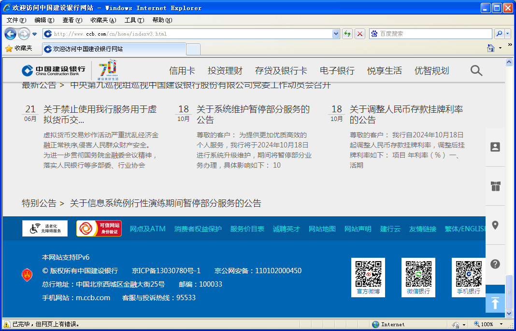Image resolution: width=516 pixels, height=331 pixels.
Task: Open the recent pages dropdown arrow
Action: pos(35,34)
